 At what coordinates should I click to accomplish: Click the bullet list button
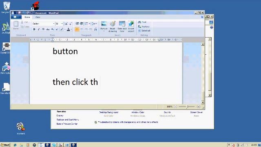point(86,24)
